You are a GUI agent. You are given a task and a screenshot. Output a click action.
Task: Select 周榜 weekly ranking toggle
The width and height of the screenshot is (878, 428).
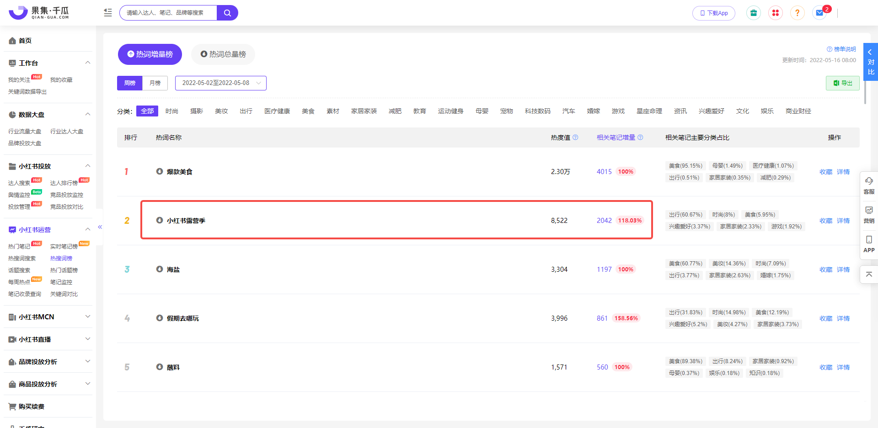pos(130,83)
